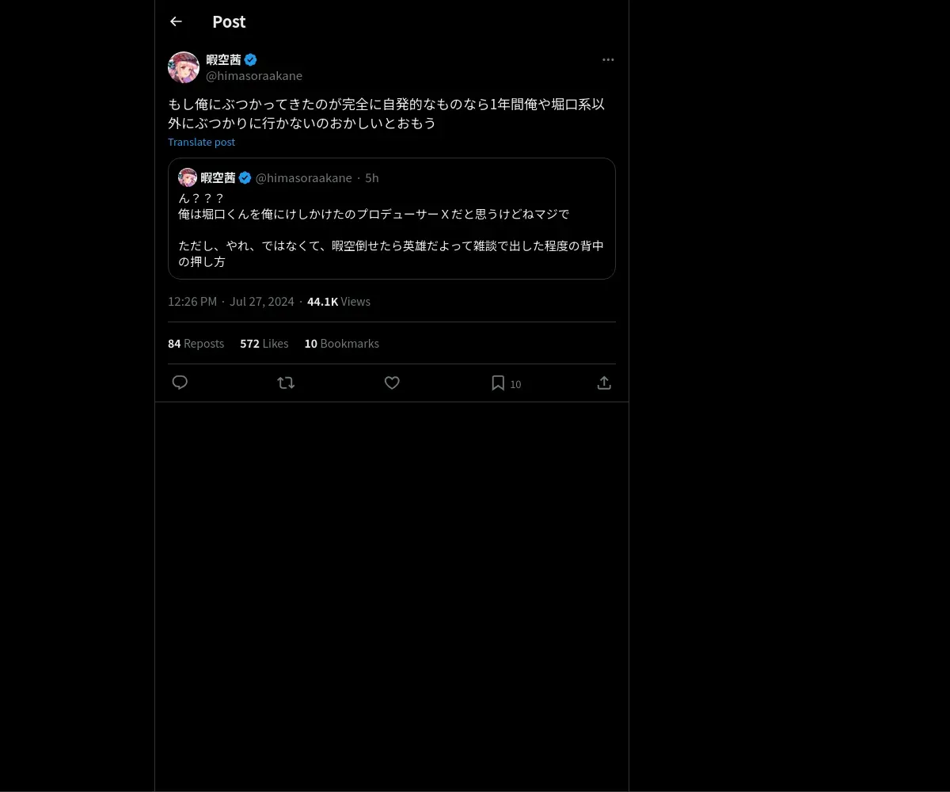View the 84 Reposts list

tap(196, 344)
